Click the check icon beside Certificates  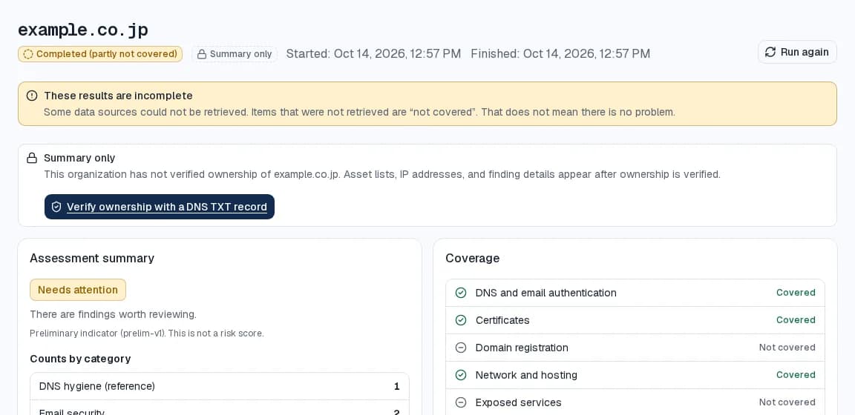tap(461, 320)
